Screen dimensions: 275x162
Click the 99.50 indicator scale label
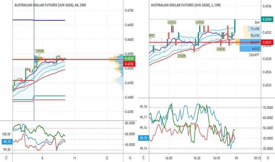point(7,150)
